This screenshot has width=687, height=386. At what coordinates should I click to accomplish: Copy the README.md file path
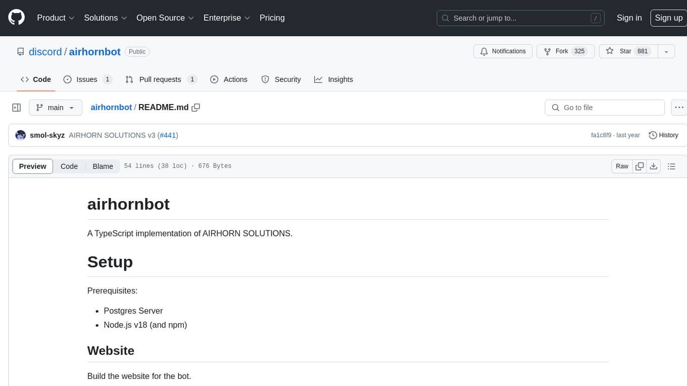(196, 108)
